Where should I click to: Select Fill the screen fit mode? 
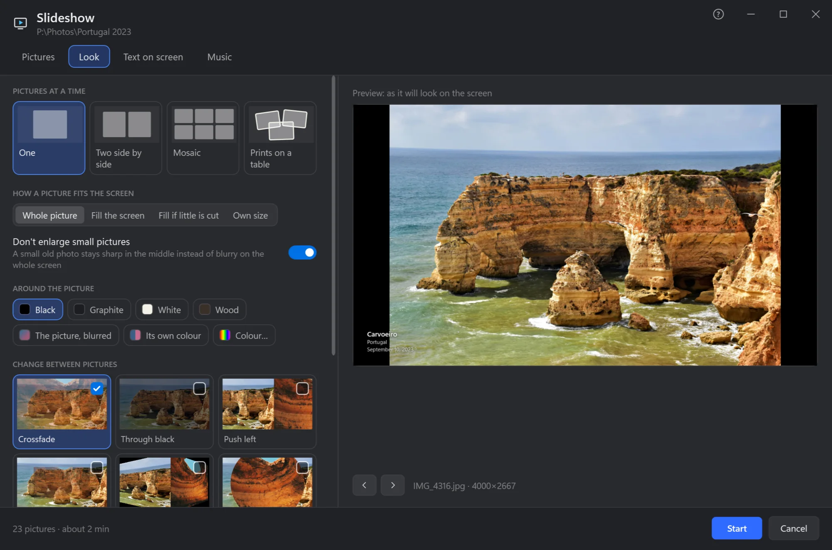click(118, 215)
